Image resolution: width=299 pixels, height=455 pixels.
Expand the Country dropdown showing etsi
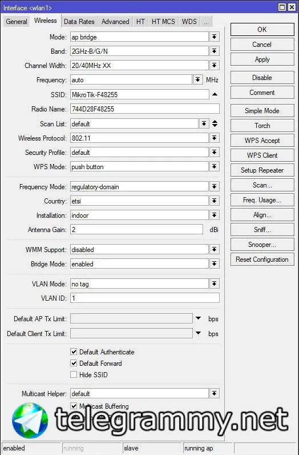coord(214,201)
